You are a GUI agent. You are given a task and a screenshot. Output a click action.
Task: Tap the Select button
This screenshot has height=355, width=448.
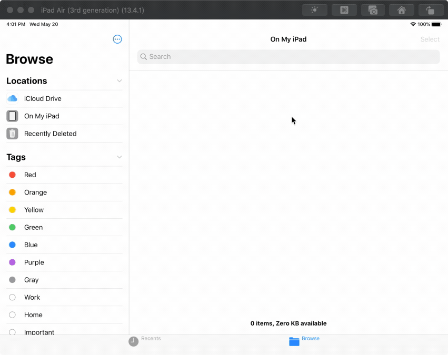pos(430,39)
